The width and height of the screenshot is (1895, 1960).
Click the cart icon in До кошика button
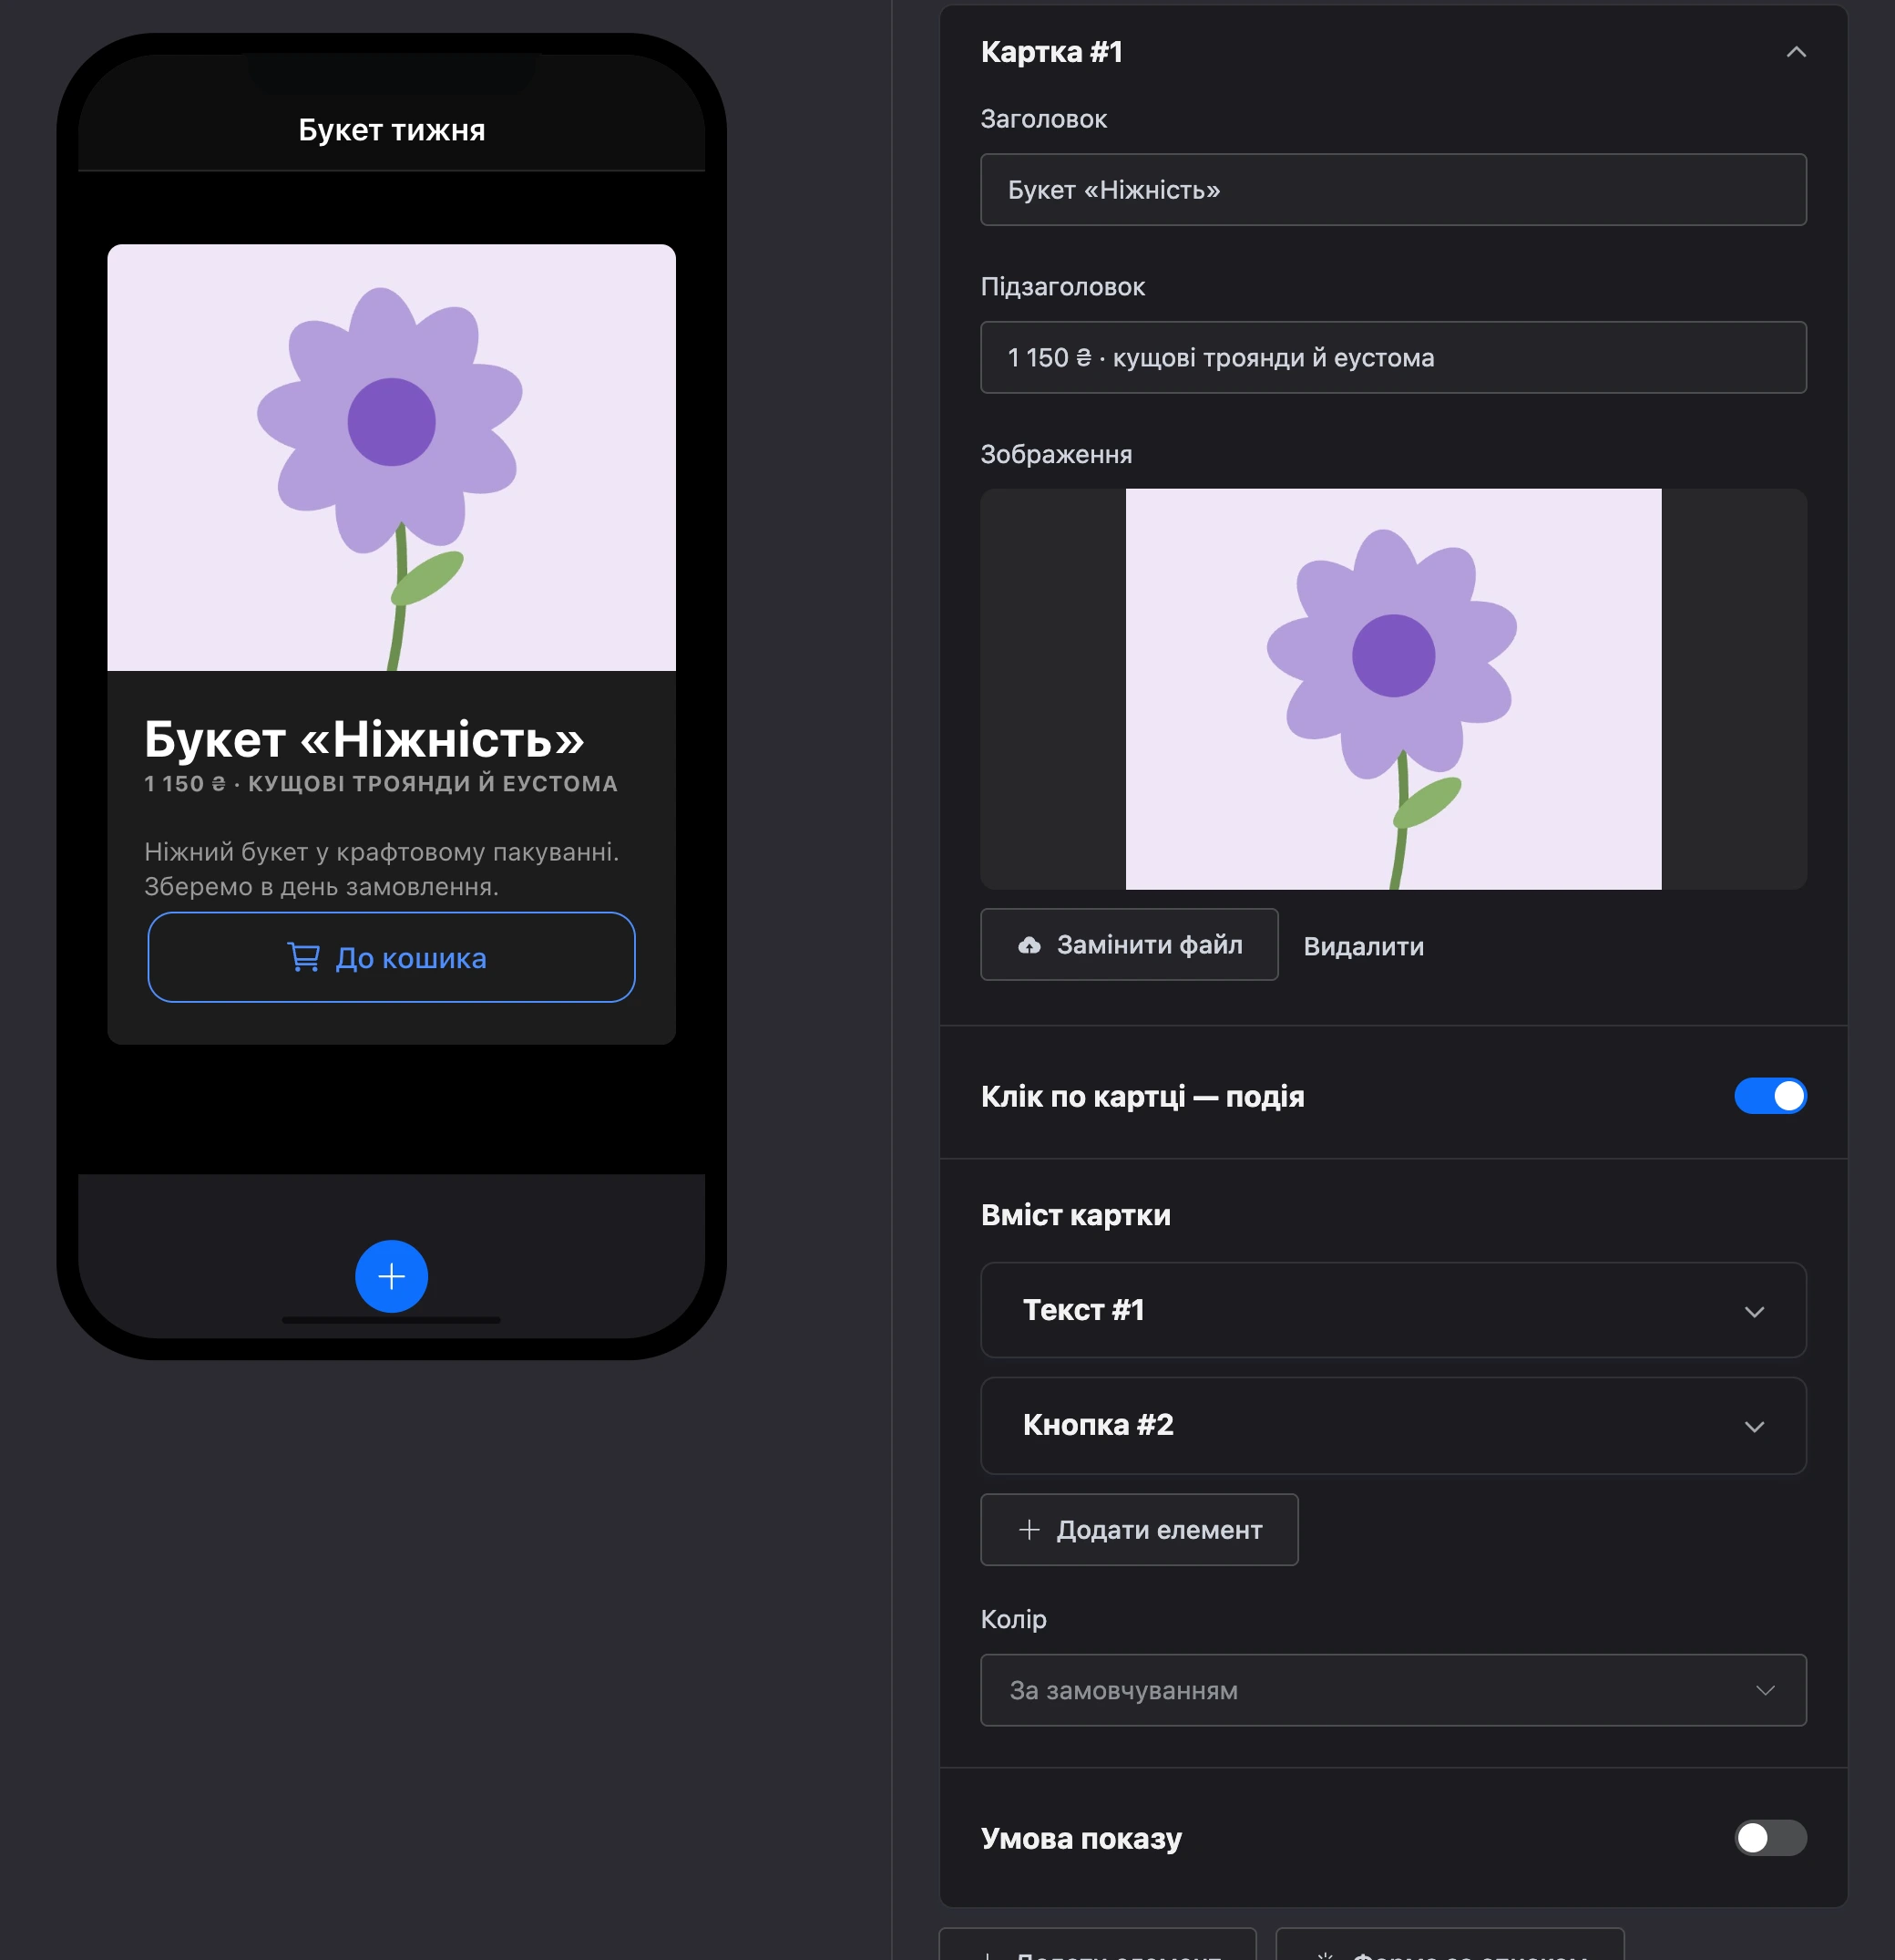point(304,957)
